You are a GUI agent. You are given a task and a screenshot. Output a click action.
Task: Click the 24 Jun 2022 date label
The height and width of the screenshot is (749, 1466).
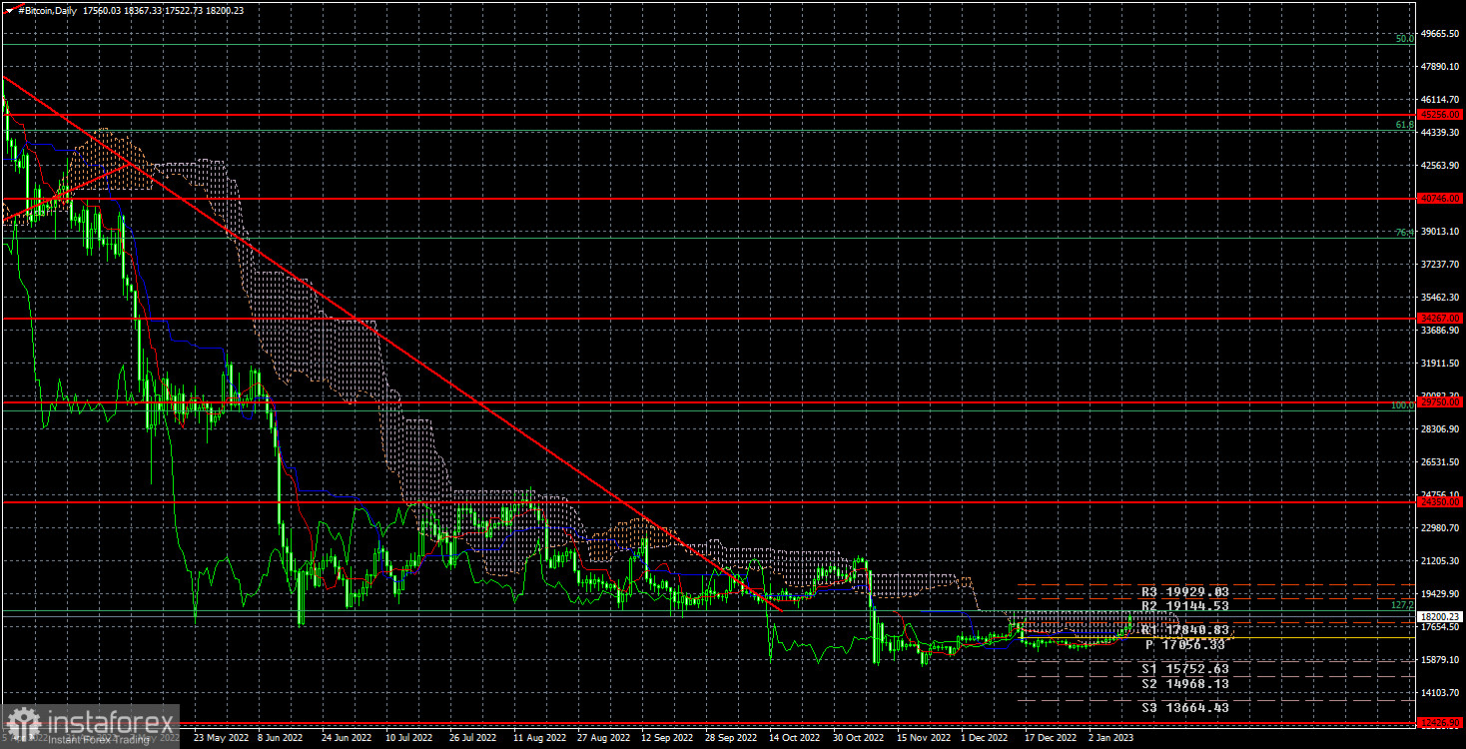coord(345,738)
